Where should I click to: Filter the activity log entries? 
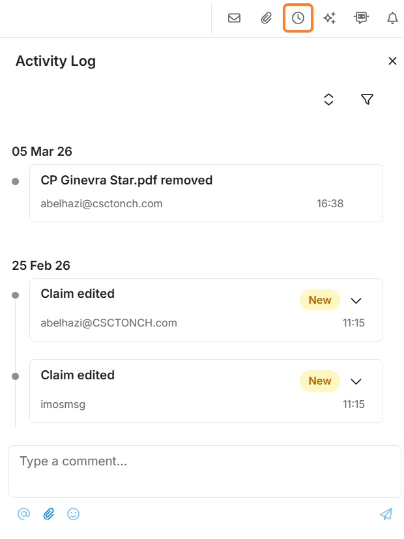[368, 99]
